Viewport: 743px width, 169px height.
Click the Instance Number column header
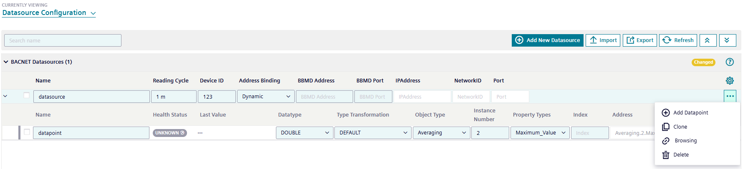click(484, 115)
